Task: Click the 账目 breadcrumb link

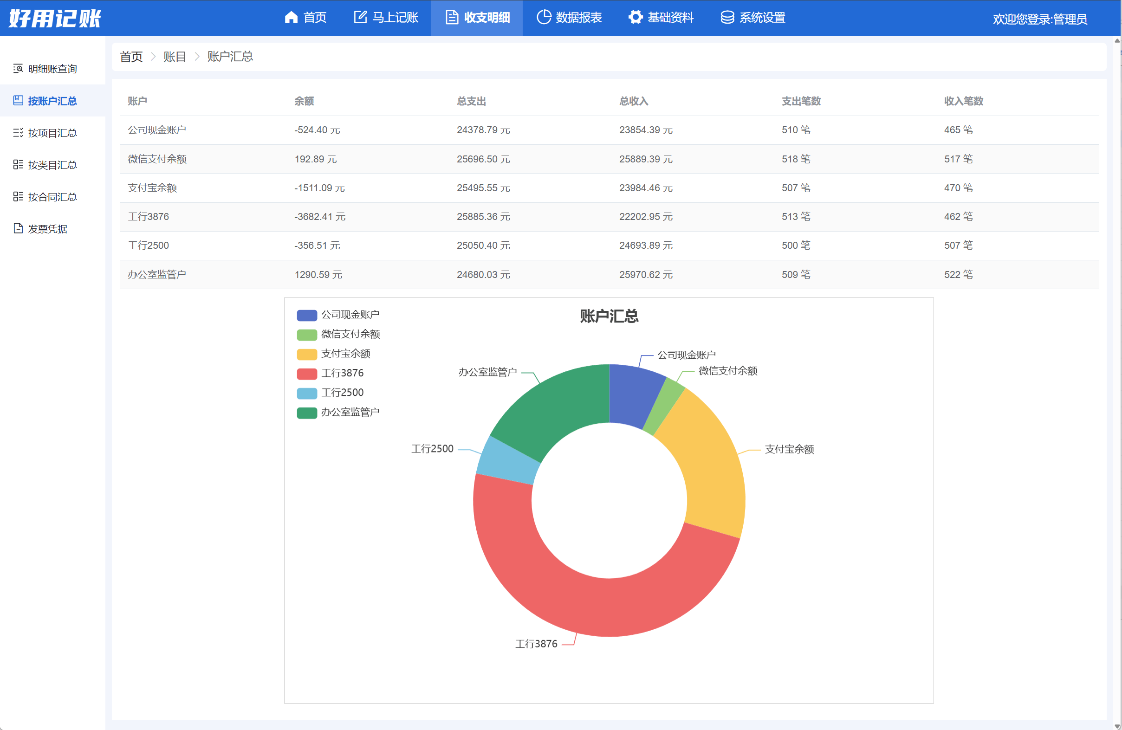Action: (x=175, y=57)
